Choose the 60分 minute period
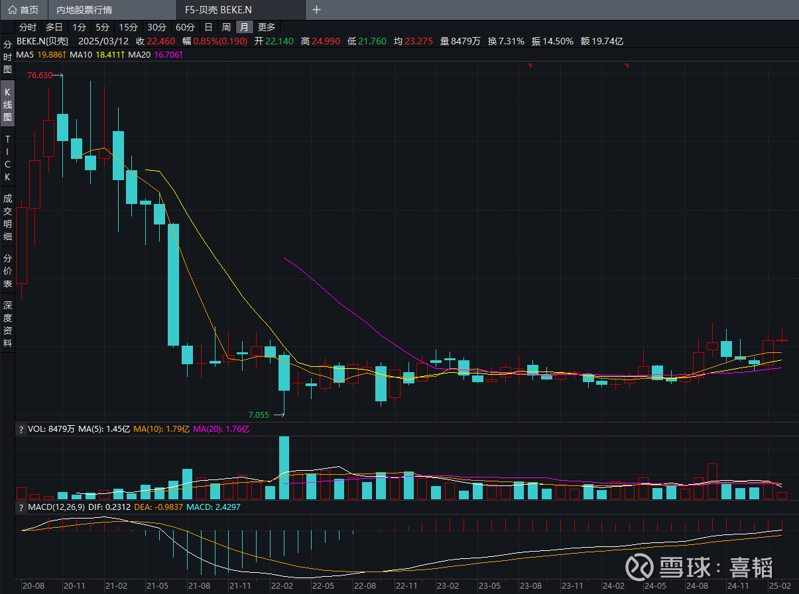799x594 pixels. pos(185,27)
